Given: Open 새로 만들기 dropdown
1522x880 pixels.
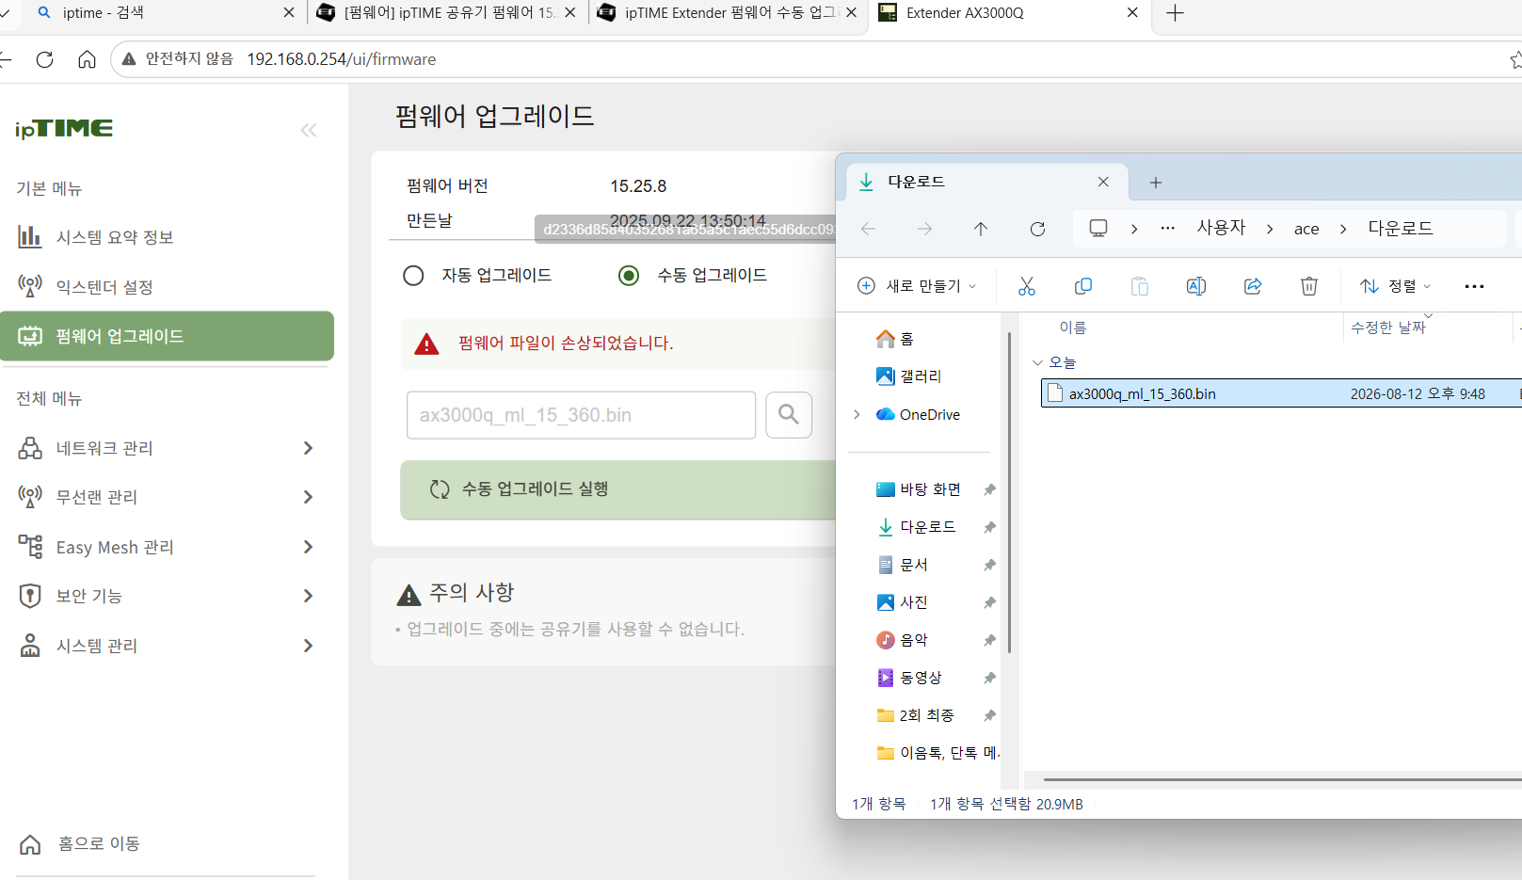Looking at the screenshot, I should click(x=917, y=286).
